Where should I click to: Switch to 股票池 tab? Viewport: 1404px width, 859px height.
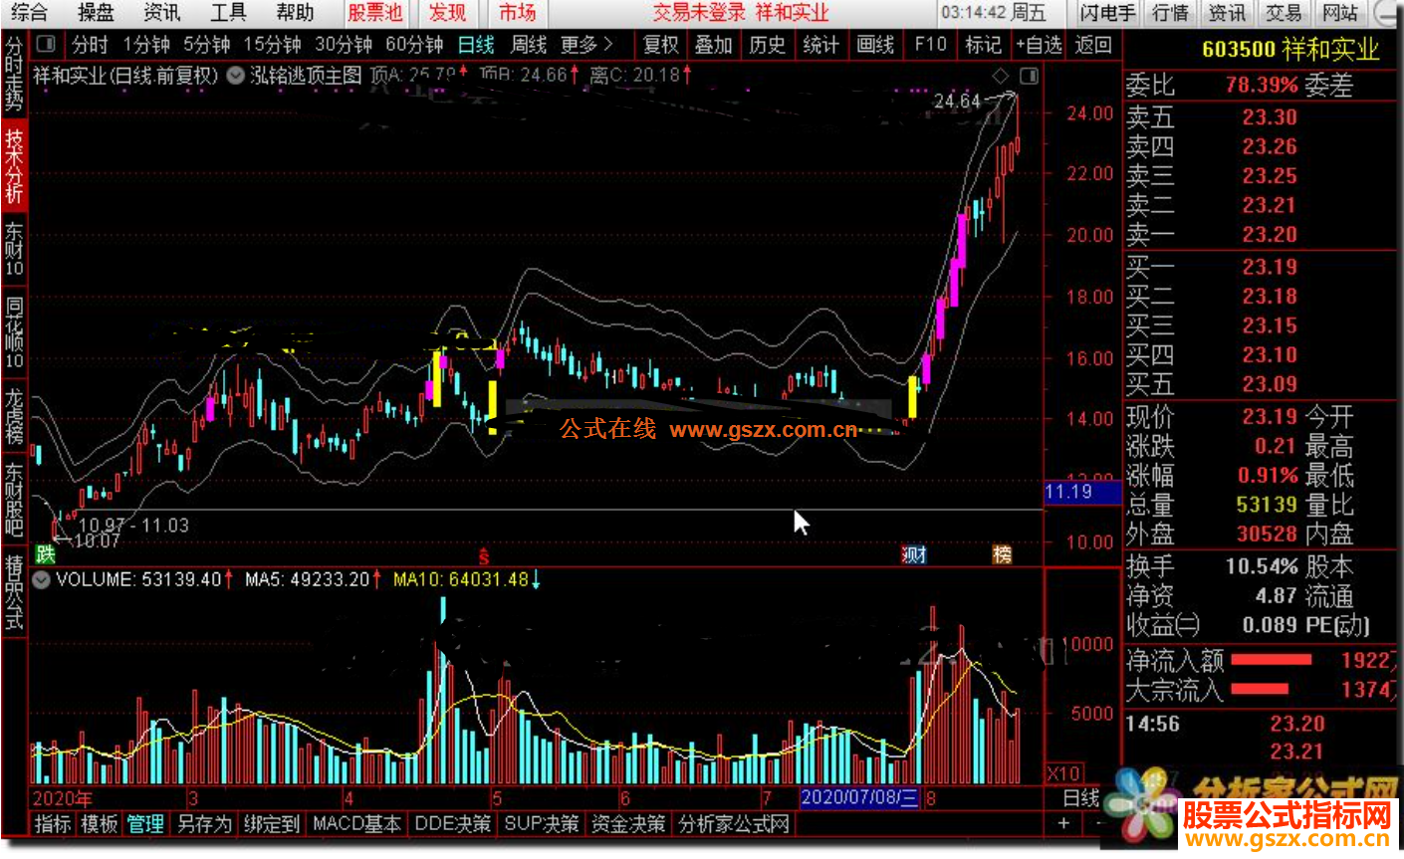tap(374, 13)
